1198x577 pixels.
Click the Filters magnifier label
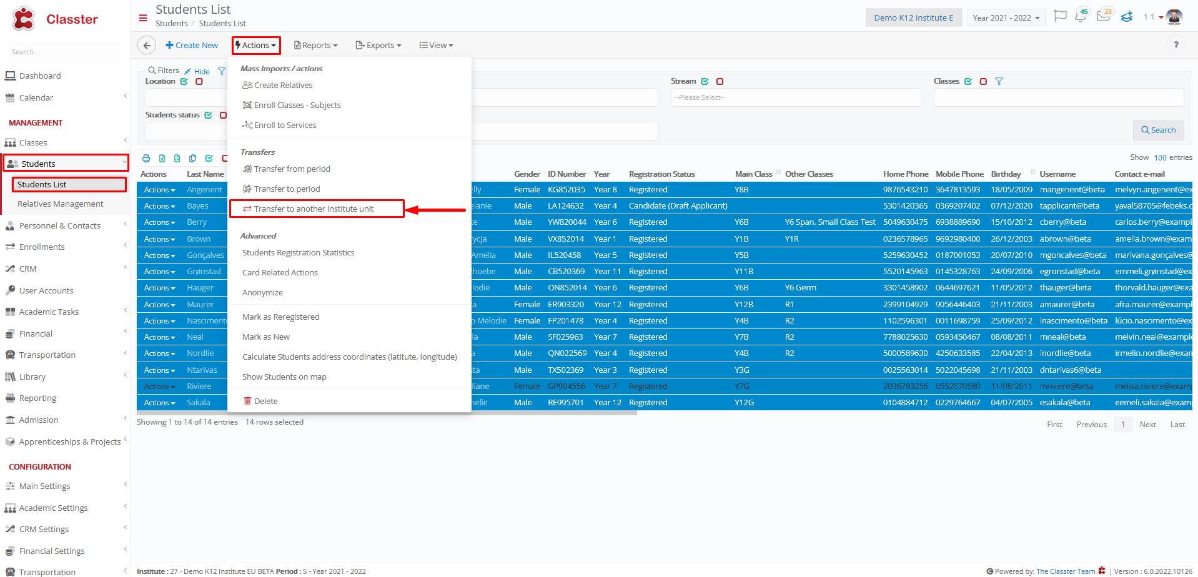(x=164, y=71)
